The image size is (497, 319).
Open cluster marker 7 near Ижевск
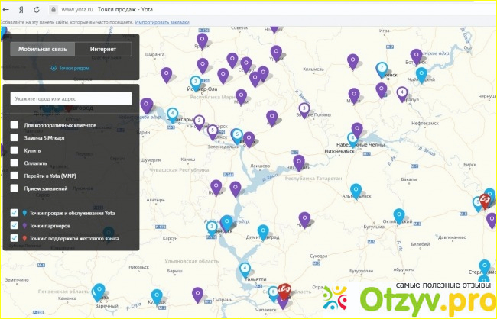point(382,68)
